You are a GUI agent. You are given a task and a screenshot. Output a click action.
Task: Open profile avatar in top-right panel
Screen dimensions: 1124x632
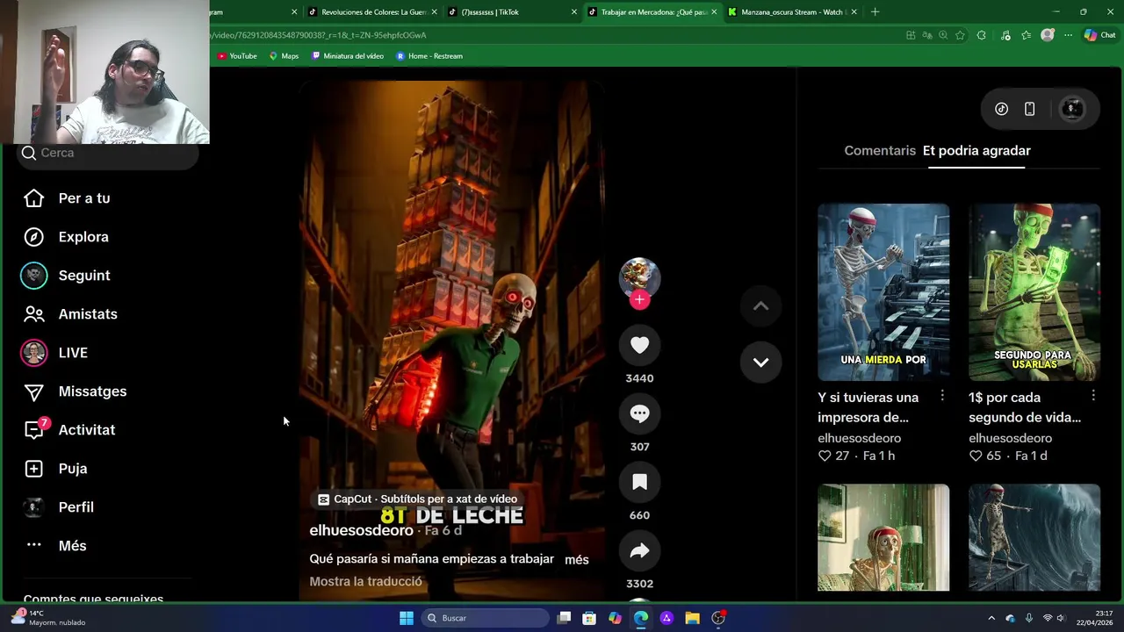click(x=1072, y=109)
